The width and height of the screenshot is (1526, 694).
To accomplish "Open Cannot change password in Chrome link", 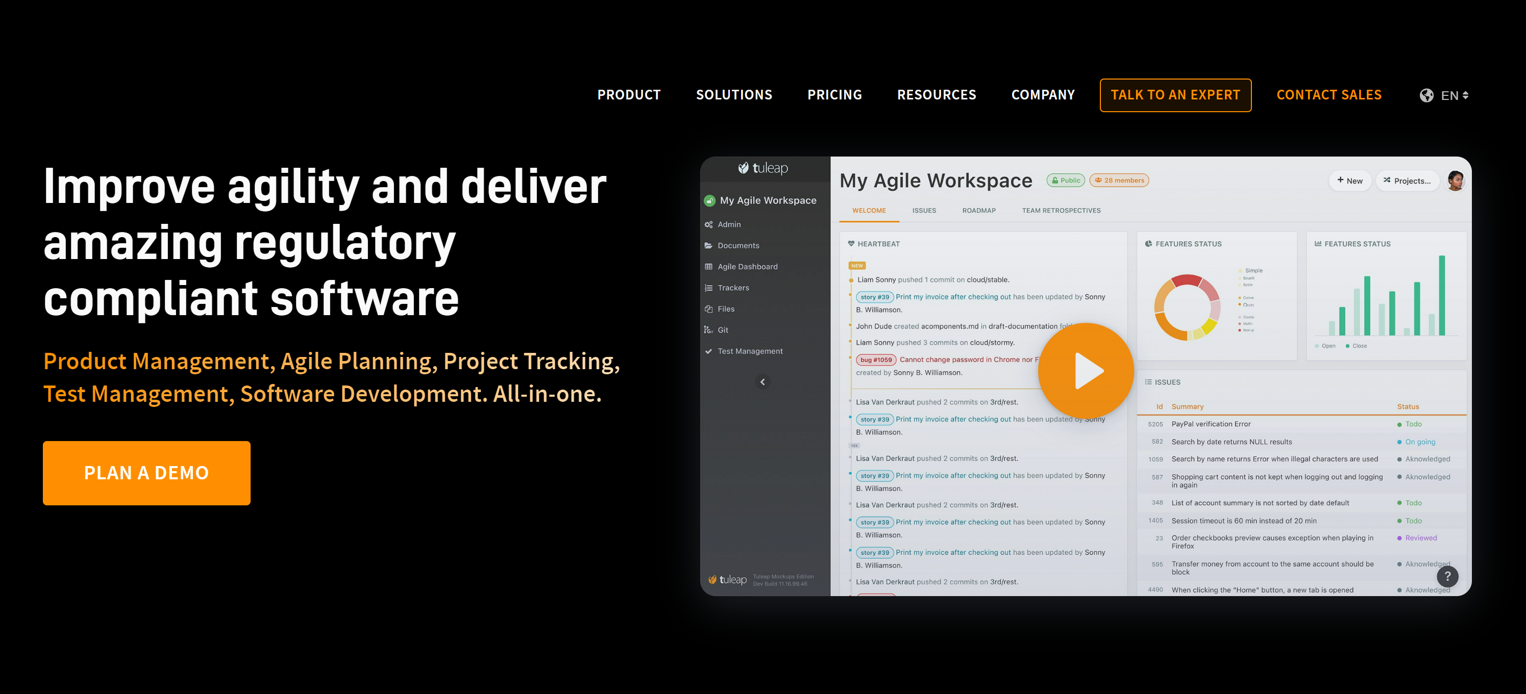I will coord(969,359).
